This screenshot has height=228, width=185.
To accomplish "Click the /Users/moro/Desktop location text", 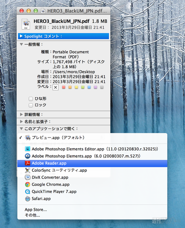I will pos(74,72).
